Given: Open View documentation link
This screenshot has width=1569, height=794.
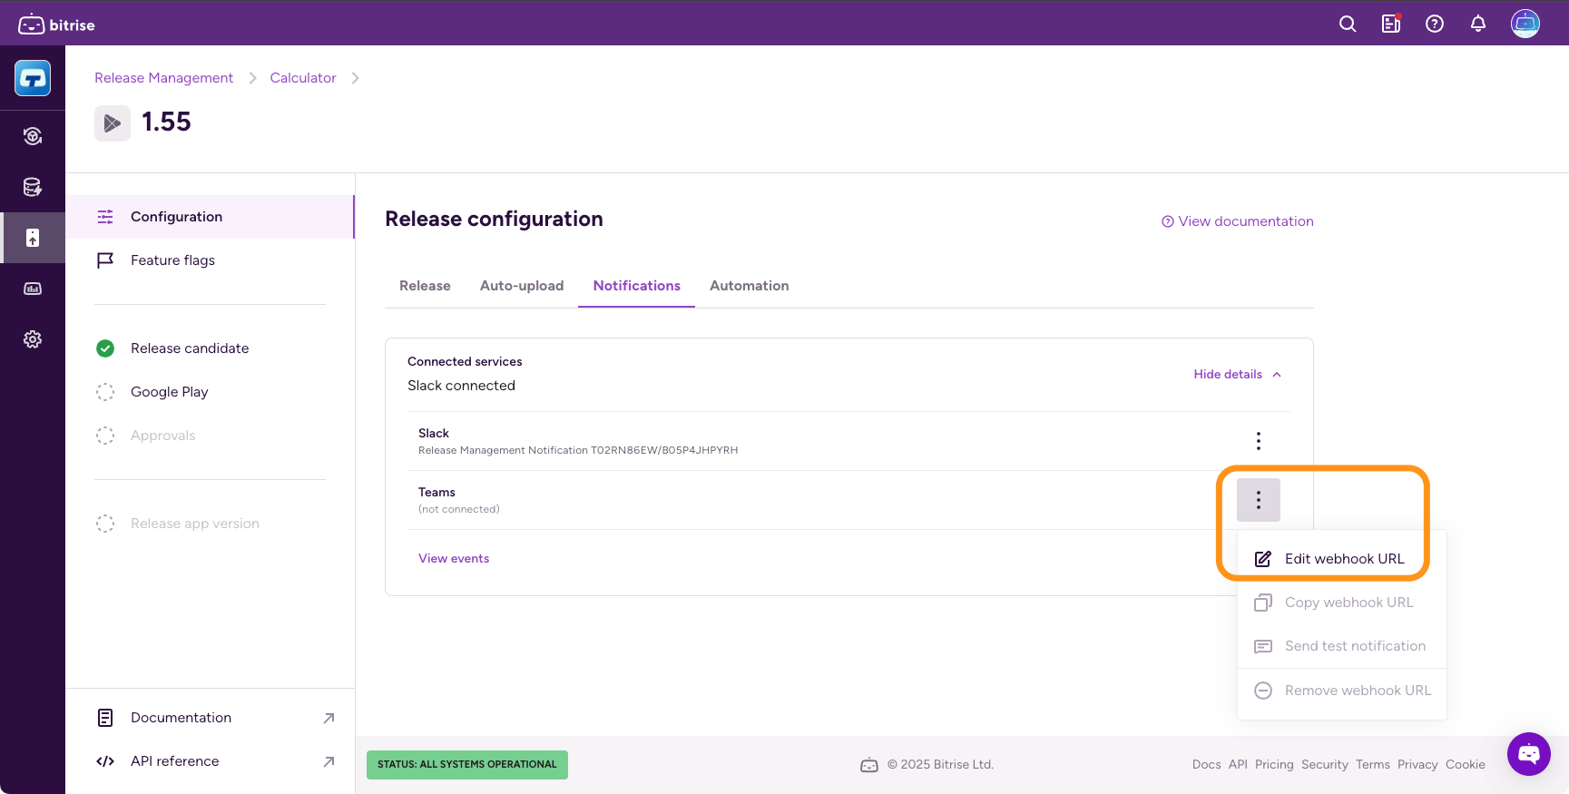Looking at the screenshot, I should 1238,221.
